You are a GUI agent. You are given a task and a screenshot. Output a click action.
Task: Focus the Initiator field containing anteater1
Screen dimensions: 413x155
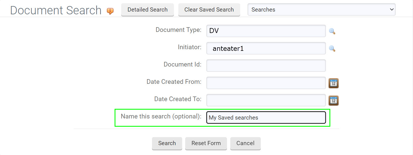click(266, 48)
